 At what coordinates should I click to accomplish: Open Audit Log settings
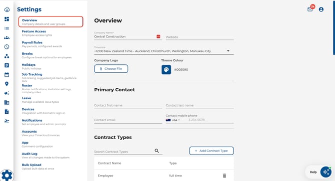point(45,155)
